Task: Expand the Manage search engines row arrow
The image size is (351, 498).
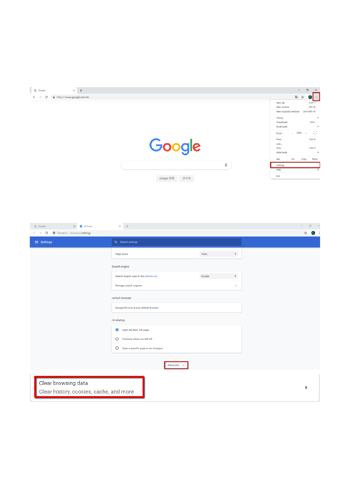Action: pyautogui.click(x=236, y=286)
